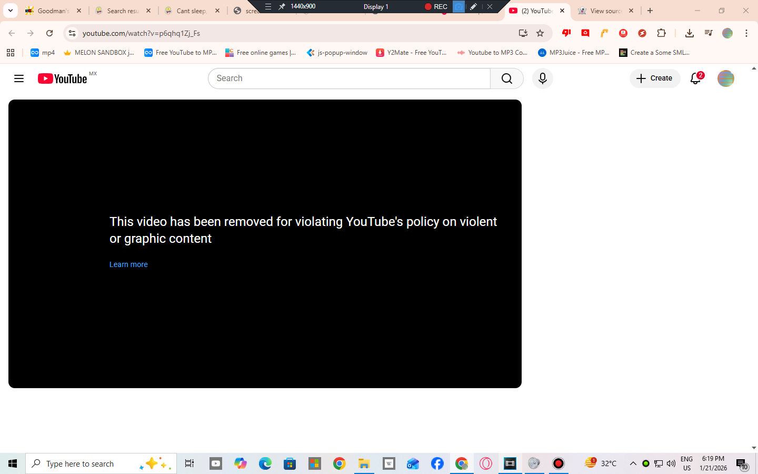The height and width of the screenshot is (474, 758).
Task: Open Chrome three-dot menu
Action: point(746,33)
